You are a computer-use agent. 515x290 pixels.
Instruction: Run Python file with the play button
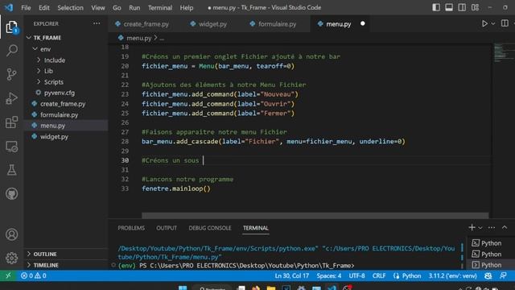[x=484, y=23]
